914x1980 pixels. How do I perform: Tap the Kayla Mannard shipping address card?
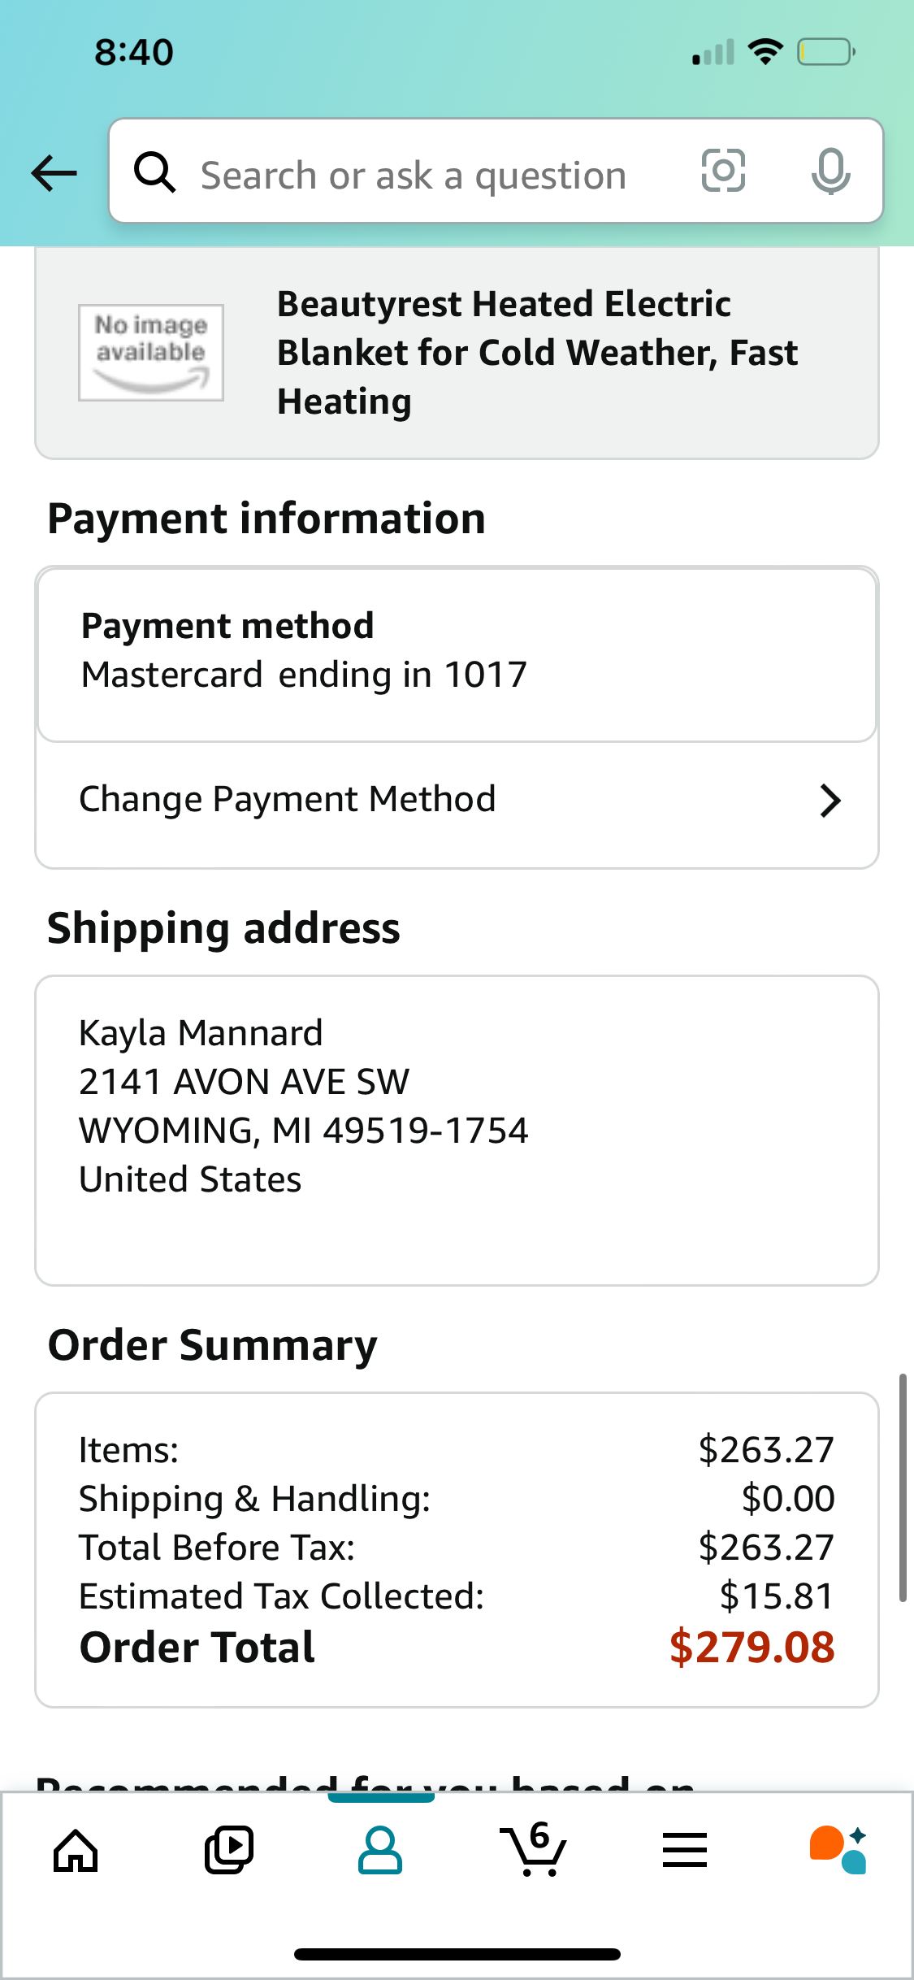(x=457, y=1131)
